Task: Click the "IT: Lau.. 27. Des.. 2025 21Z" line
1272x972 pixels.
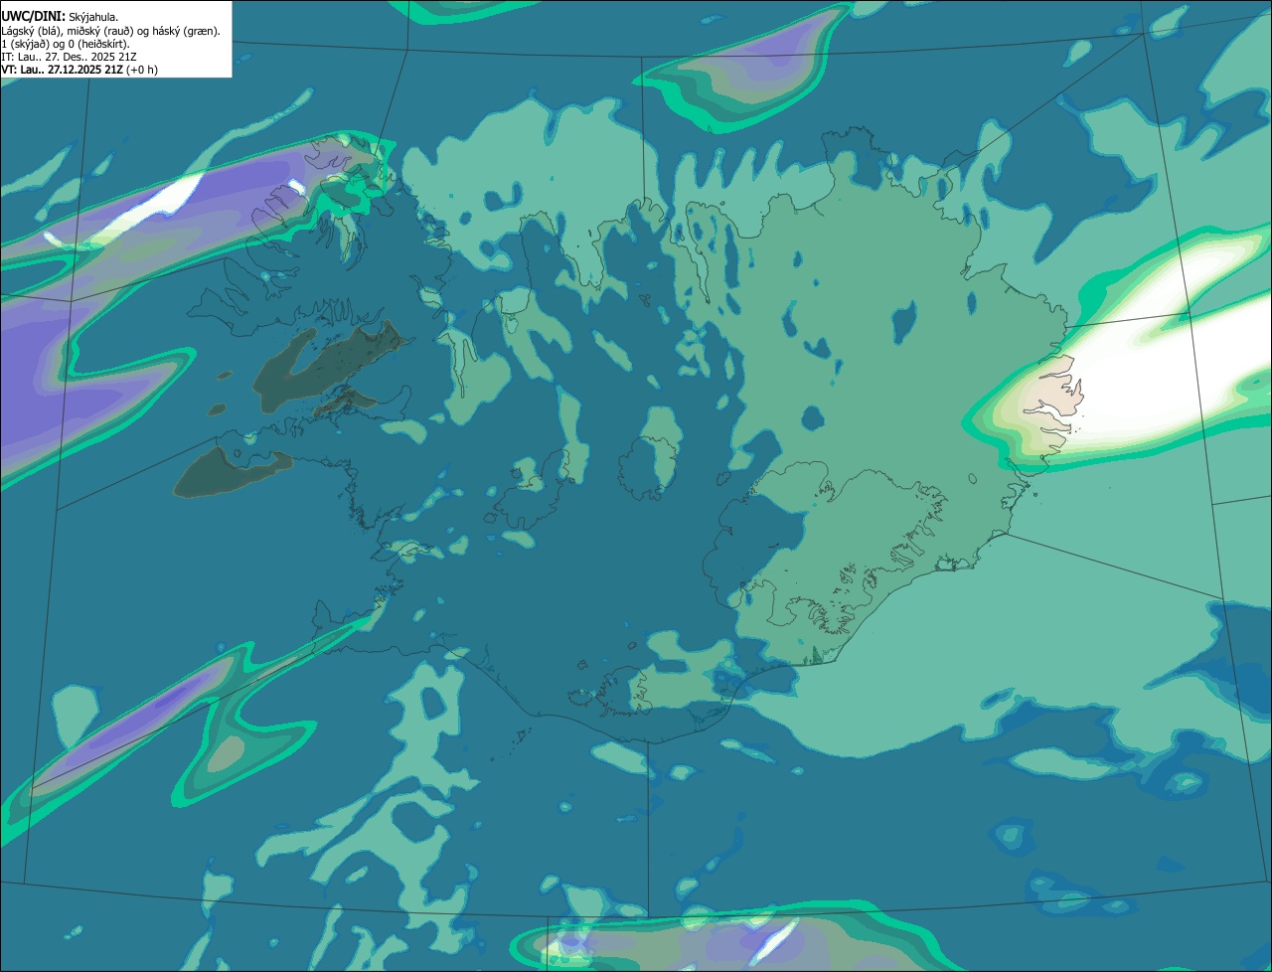Action: tap(70, 57)
